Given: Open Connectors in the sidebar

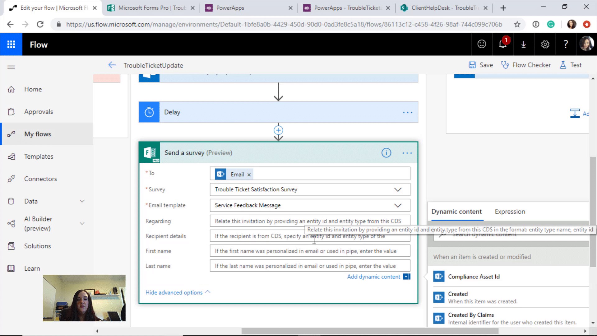Looking at the screenshot, I should (47, 179).
